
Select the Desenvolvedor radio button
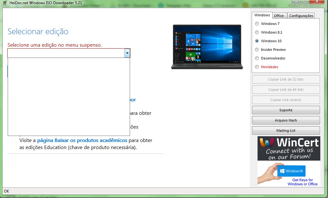pos(257,58)
